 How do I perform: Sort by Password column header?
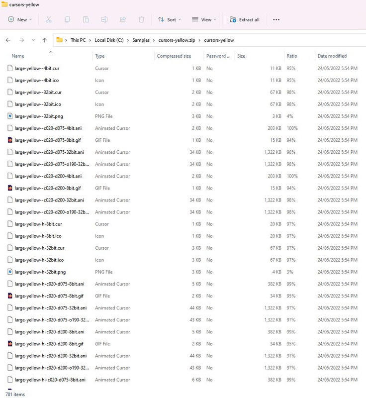pyautogui.click(x=218, y=56)
